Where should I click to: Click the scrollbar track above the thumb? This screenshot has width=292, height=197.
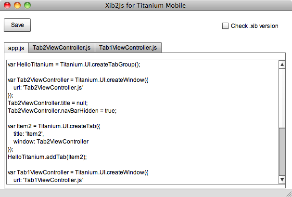282,98
